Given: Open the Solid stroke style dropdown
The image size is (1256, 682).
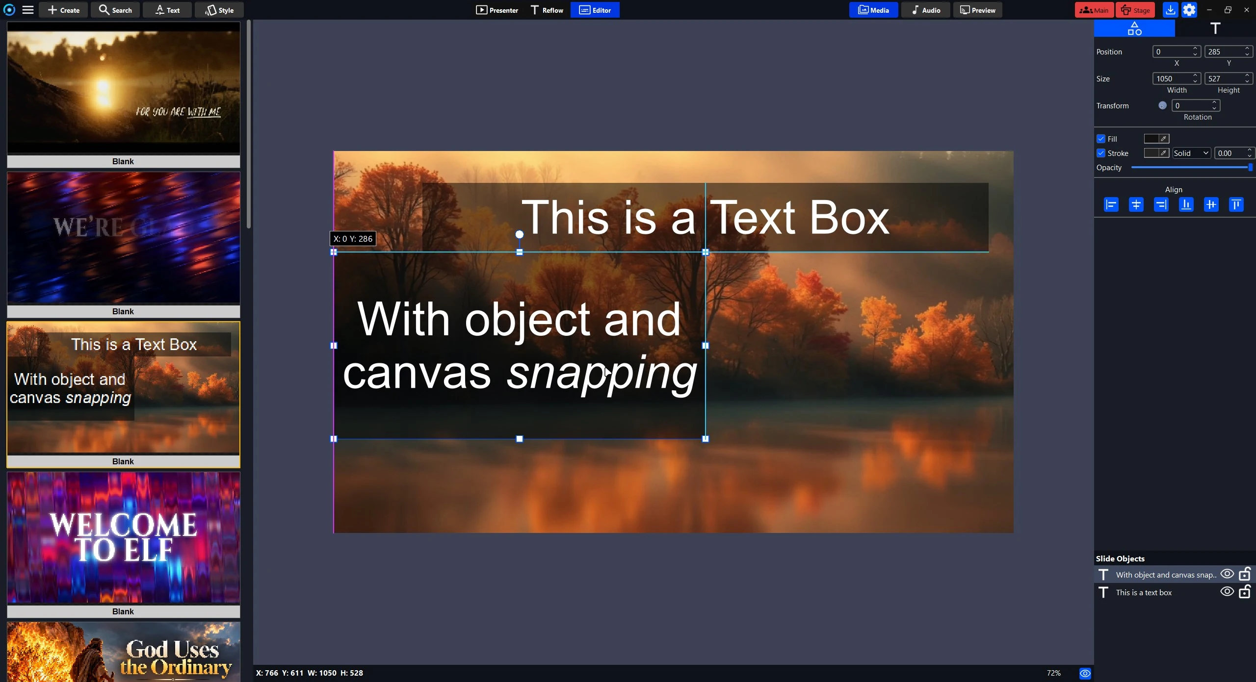Looking at the screenshot, I should [x=1191, y=153].
